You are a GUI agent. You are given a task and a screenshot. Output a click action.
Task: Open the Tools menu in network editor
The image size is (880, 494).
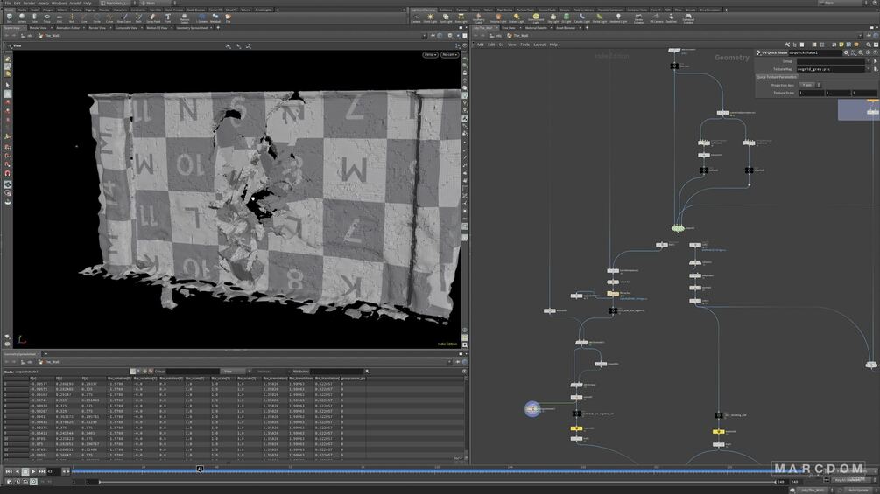pos(524,45)
